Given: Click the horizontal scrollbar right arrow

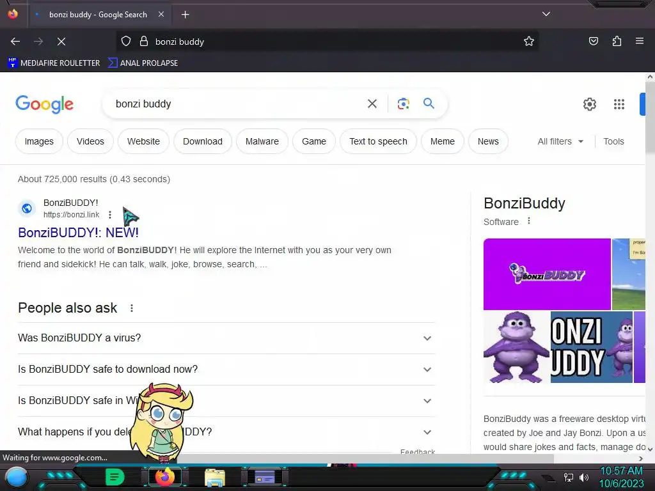Looking at the screenshot, I should coord(641,458).
